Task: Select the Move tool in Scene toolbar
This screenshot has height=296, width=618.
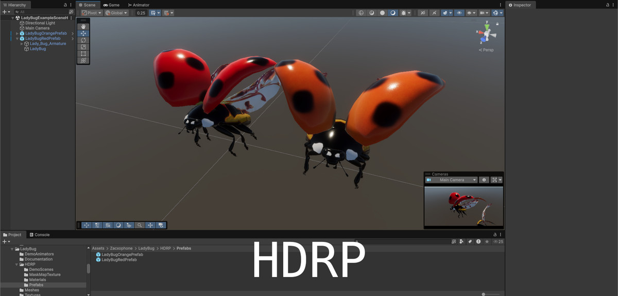Action: point(83,33)
